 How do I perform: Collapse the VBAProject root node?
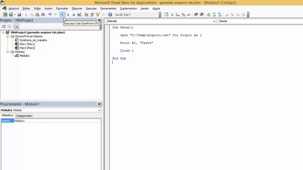pyautogui.click(x=3, y=33)
